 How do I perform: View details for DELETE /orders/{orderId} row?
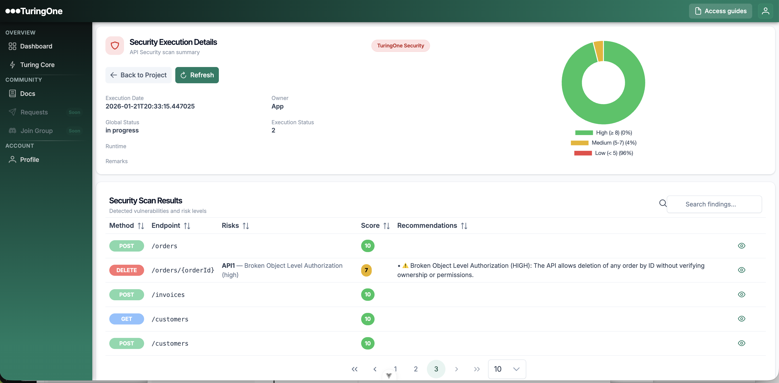tap(741, 270)
